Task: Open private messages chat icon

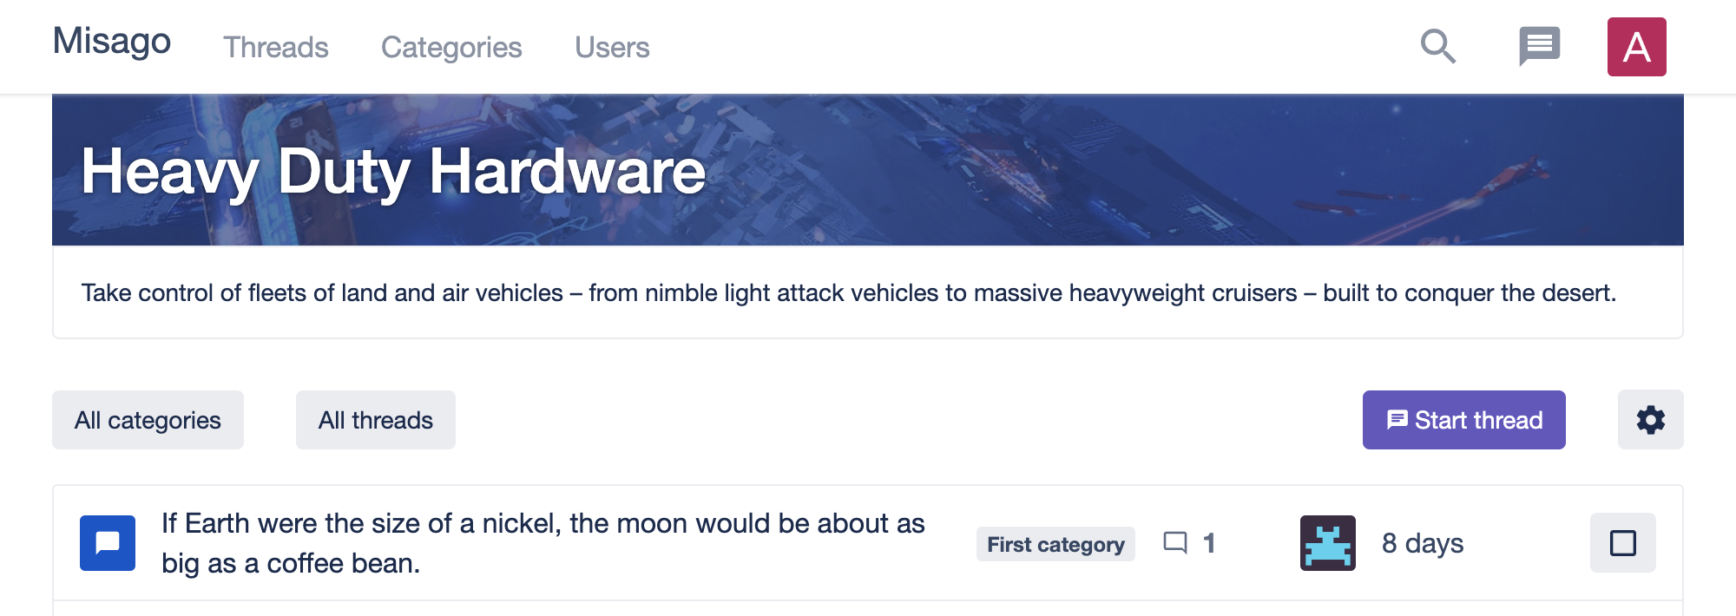Action: (1539, 47)
